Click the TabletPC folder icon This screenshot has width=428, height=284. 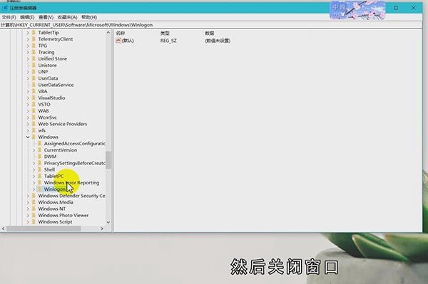tap(40, 177)
